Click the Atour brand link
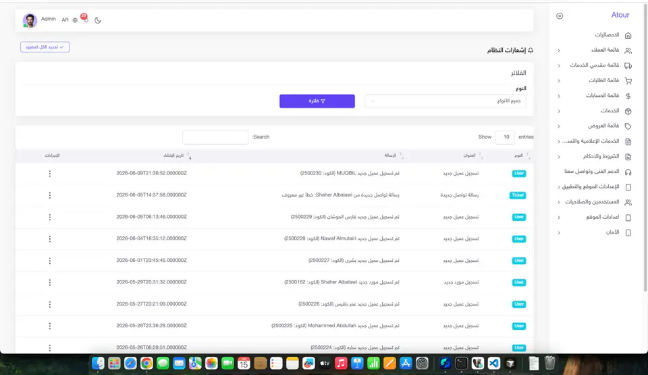 coord(620,15)
